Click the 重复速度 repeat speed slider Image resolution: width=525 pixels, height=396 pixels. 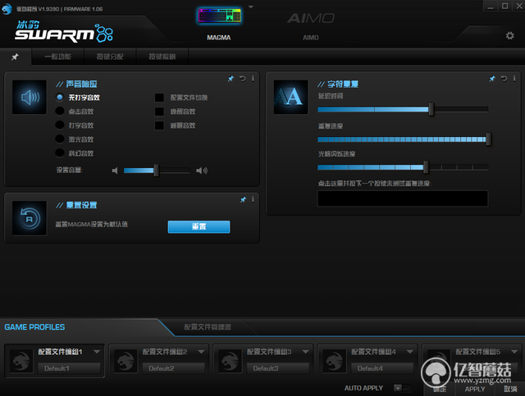click(x=403, y=139)
